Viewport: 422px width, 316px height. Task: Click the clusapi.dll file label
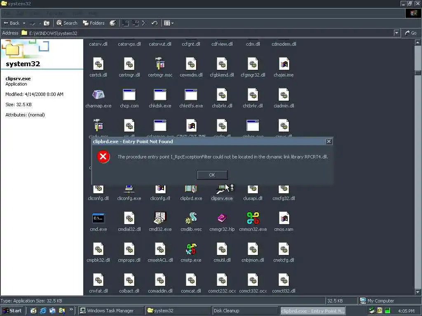point(253,198)
